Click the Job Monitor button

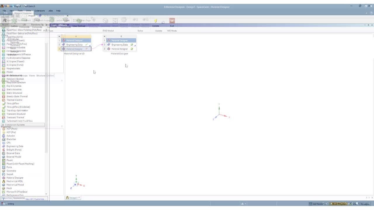[318, 204]
